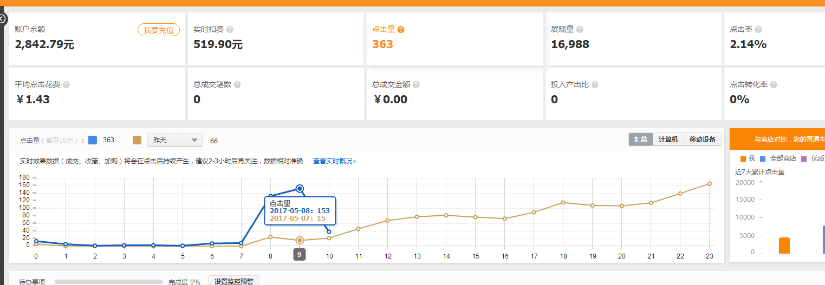Switch to the 汇总 tab
The height and width of the screenshot is (285, 825).
[x=641, y=140]
